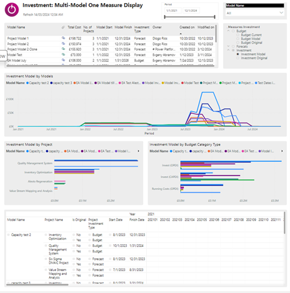Open link icon for Project Model 2 Clone

click(63, 49)
